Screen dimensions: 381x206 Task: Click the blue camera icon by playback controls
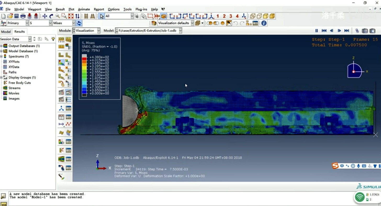tap(372, 31)
